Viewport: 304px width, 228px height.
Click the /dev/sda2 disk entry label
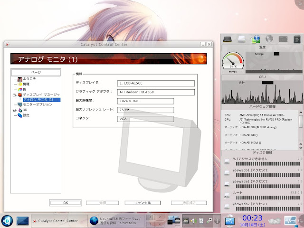(x=250, y=204)
